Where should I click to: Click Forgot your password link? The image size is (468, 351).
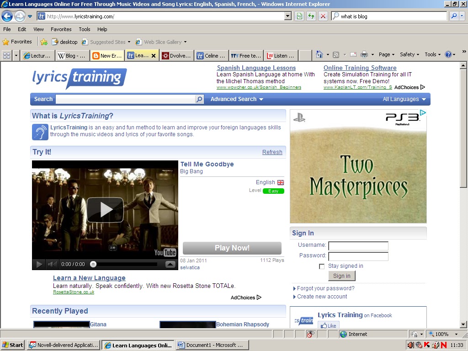click(325, 288)
